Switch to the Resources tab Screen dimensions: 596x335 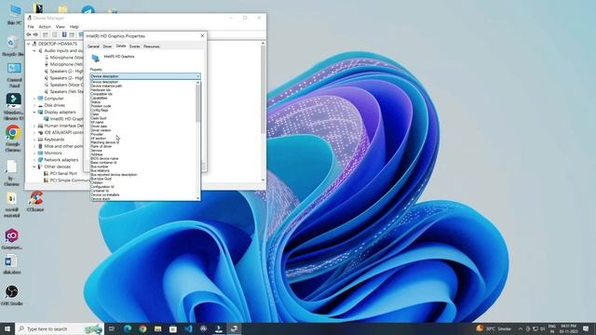(151, 47)
